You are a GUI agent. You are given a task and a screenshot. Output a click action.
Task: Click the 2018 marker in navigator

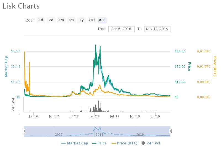(99, 134)
